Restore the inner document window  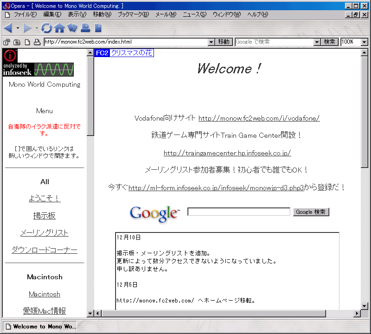tap(356, 15)
